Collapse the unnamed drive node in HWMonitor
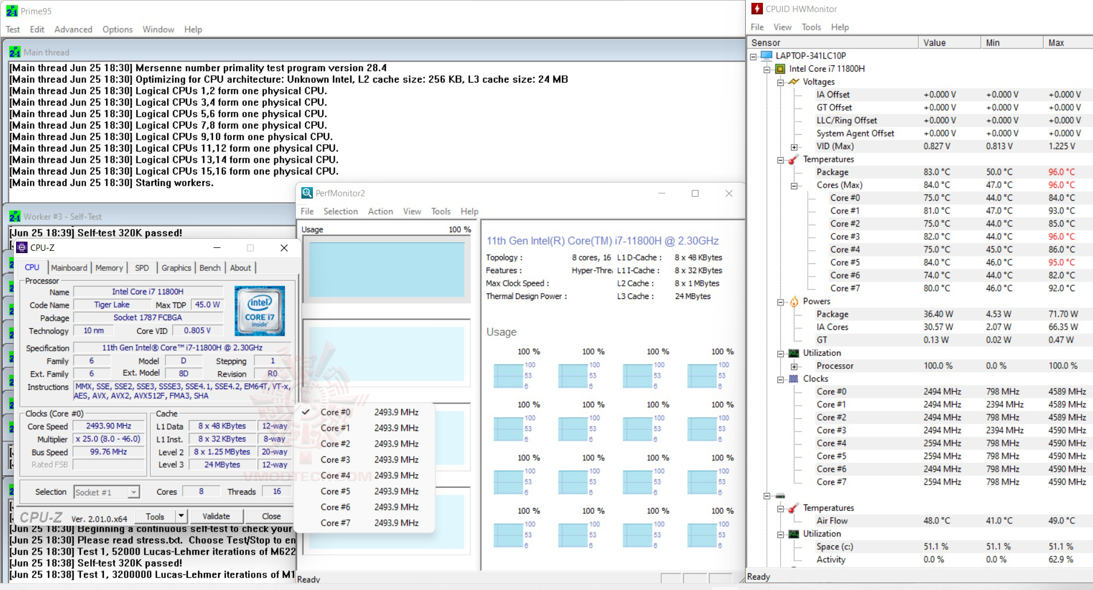Screen dimensions: 1093x590 point(767,496)
